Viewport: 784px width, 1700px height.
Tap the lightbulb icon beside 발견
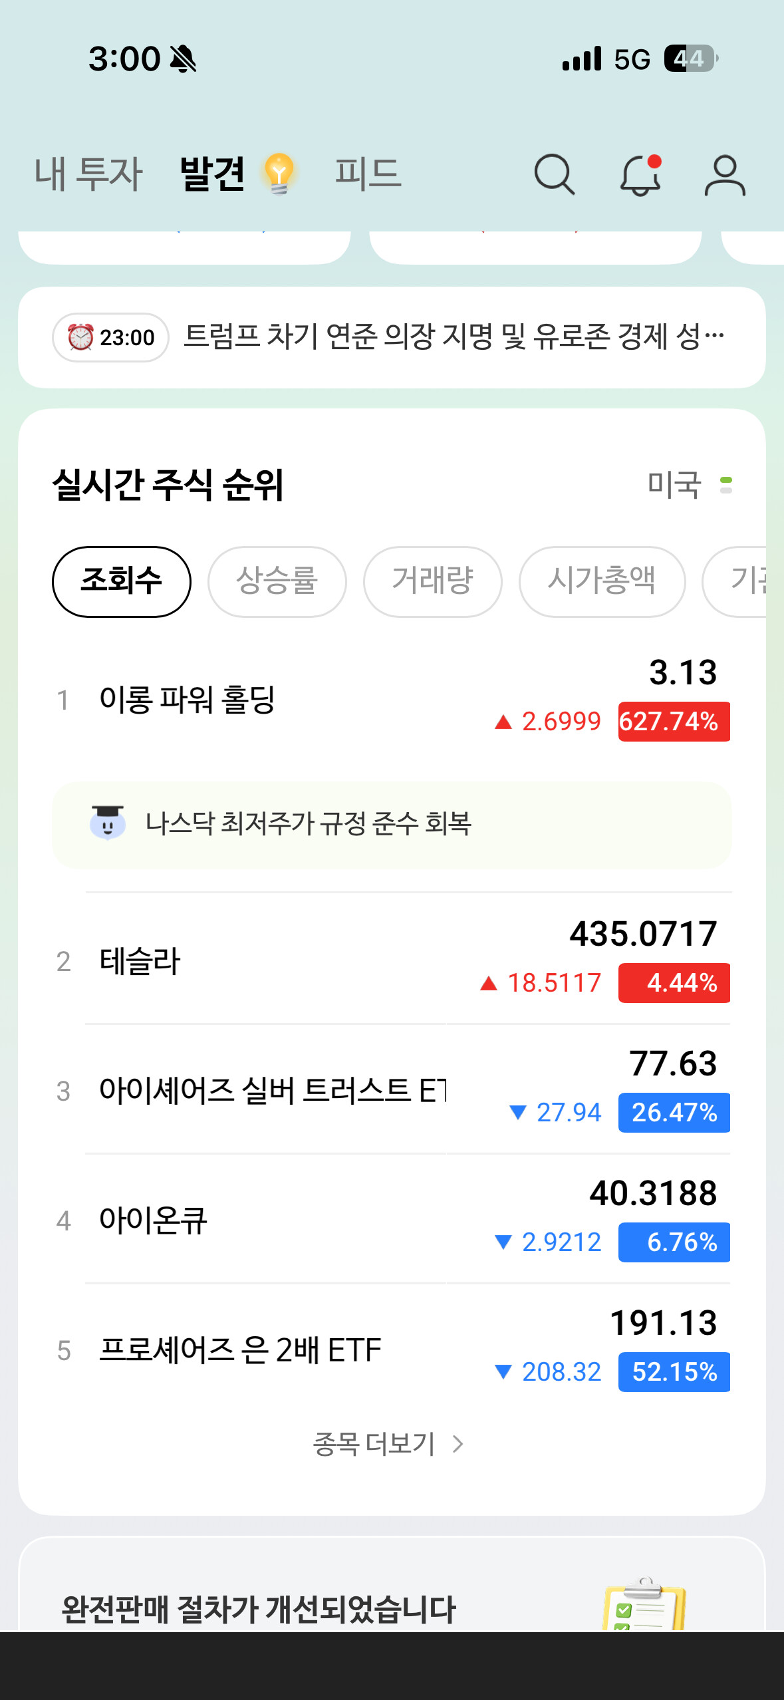point(279,174)
